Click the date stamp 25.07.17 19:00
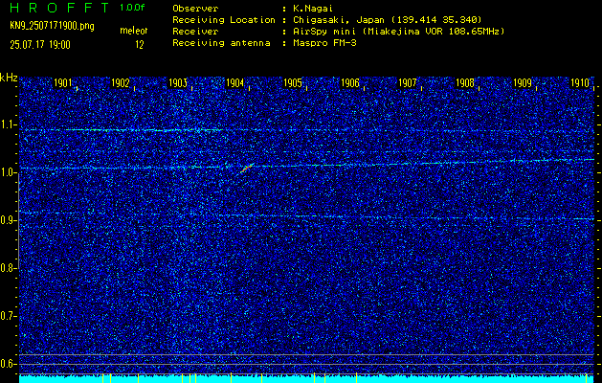602x383 pixels. 40,45
